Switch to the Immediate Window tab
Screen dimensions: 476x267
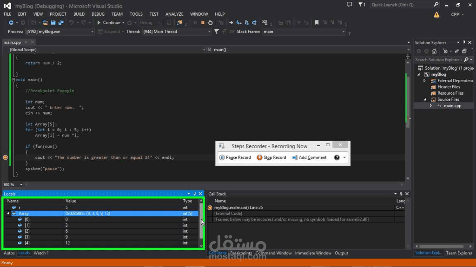coord(313,253)
